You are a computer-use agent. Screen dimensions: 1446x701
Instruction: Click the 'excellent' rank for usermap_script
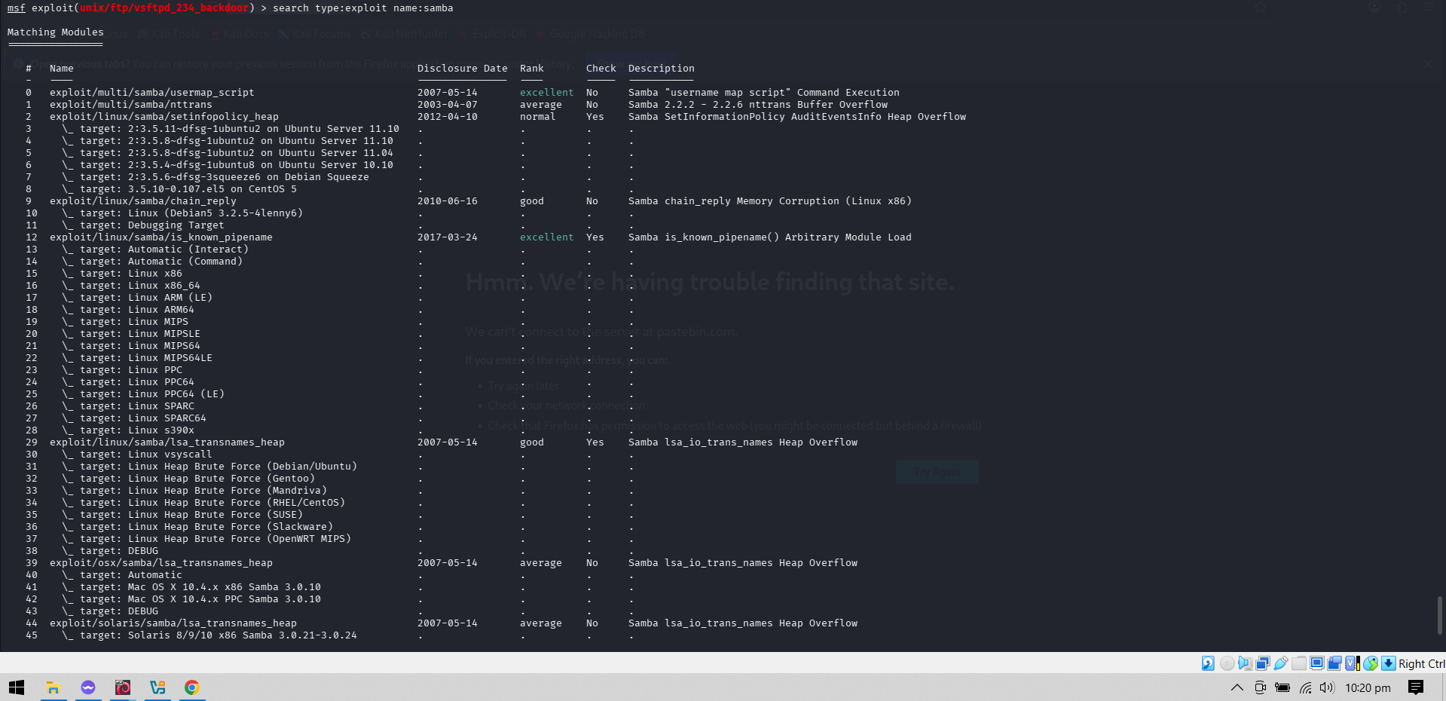[x=547, y=93]
